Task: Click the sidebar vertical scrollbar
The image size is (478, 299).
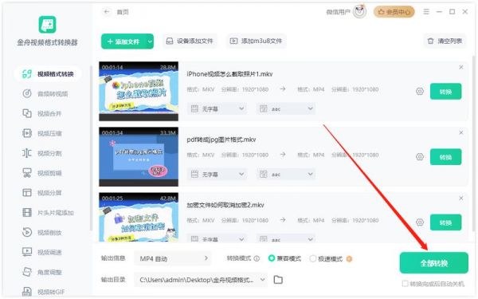Action: (91, 148)
